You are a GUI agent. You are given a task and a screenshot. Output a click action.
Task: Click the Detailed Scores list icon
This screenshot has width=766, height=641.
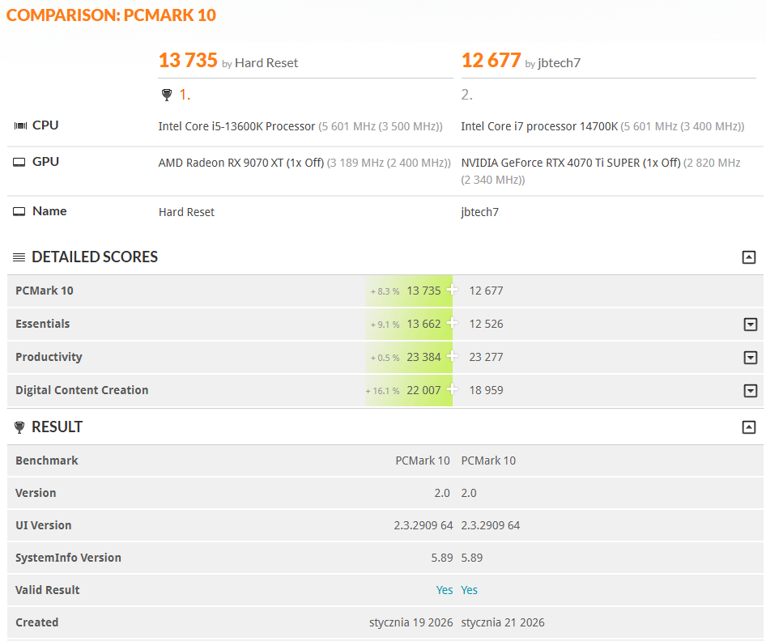(x=19, y=257)
